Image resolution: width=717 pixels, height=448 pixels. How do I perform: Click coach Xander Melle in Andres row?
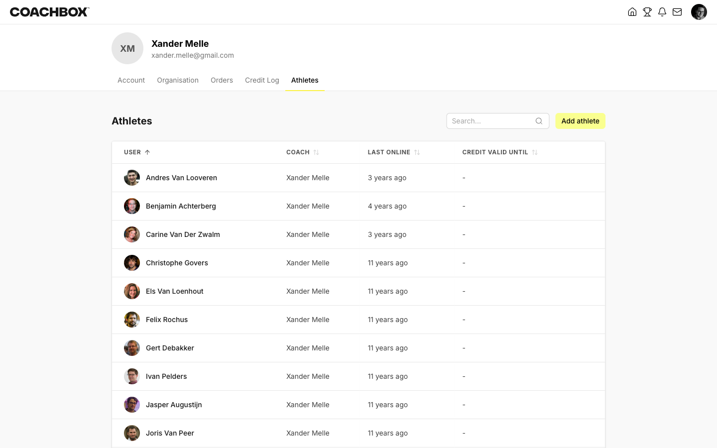pos(308,178)
